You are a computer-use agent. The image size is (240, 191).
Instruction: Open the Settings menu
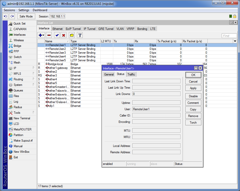[24, 10]
